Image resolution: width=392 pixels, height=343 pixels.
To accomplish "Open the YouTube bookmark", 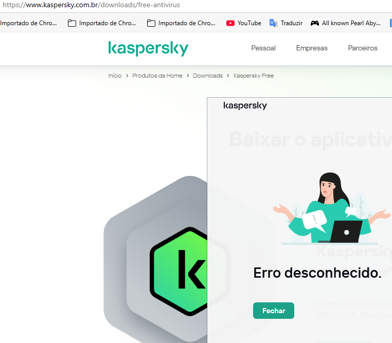I will (244, 23).
